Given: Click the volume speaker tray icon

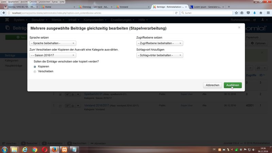Looking at the screenshot, I should [x=254, y=150].
